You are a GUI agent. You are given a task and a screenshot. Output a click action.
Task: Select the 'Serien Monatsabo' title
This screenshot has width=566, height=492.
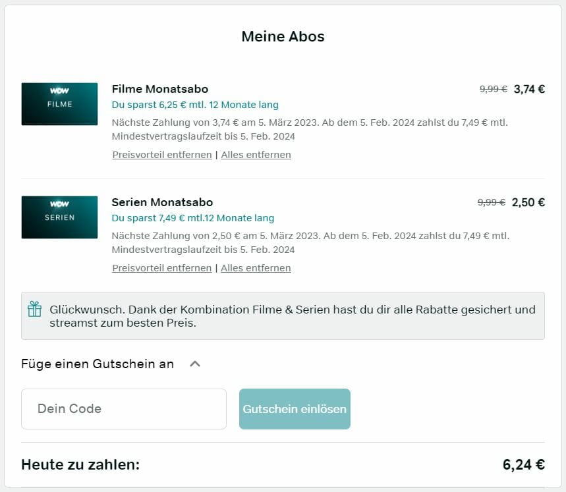pos(163,202)
